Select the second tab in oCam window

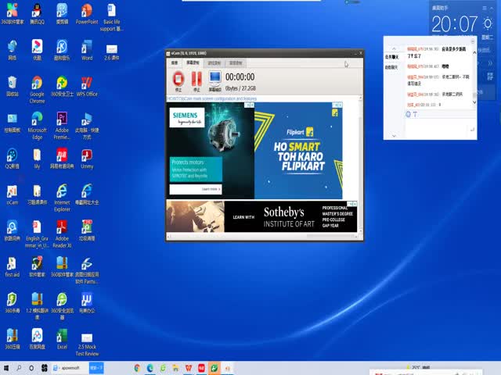193,62
